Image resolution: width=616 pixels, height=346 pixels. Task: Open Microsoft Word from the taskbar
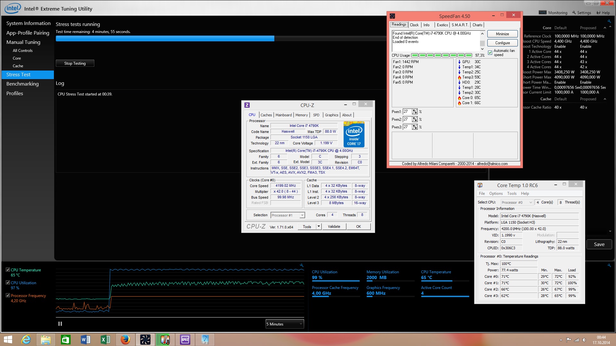click(86, 340)
